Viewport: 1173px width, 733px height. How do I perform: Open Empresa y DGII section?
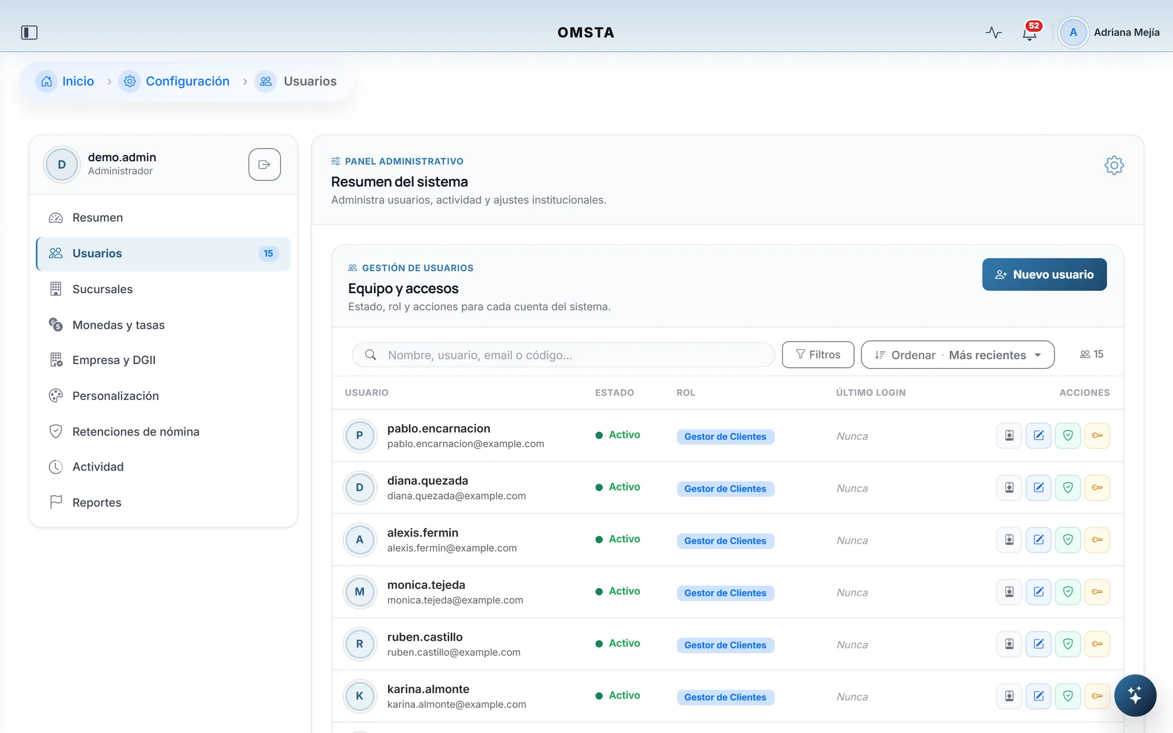pos(163,360)
